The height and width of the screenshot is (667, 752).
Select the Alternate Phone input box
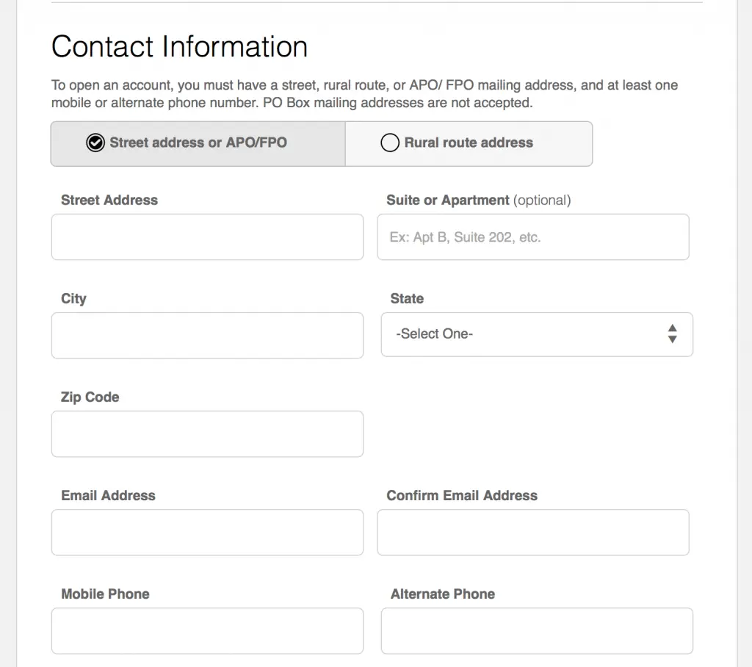(537, 630)
